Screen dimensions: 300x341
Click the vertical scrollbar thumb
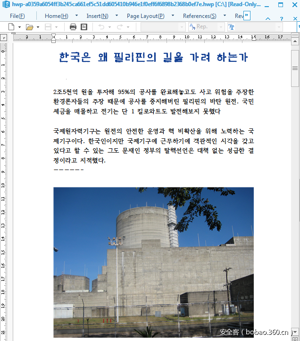[295, 68]
